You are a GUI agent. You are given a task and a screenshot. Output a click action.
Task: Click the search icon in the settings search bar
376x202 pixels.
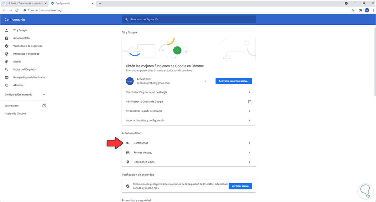(x=126, y=19)
